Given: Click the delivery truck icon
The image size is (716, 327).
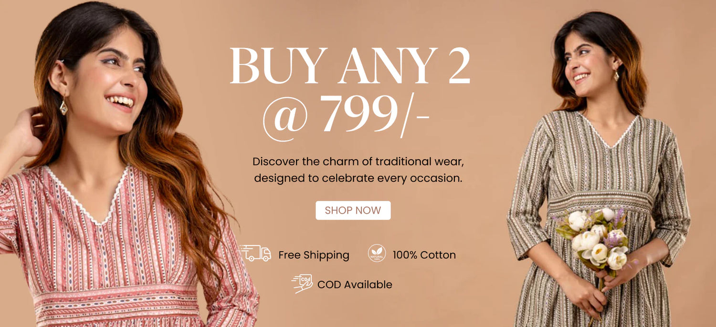Looking at the screenshot, I should tap(255, 253).
